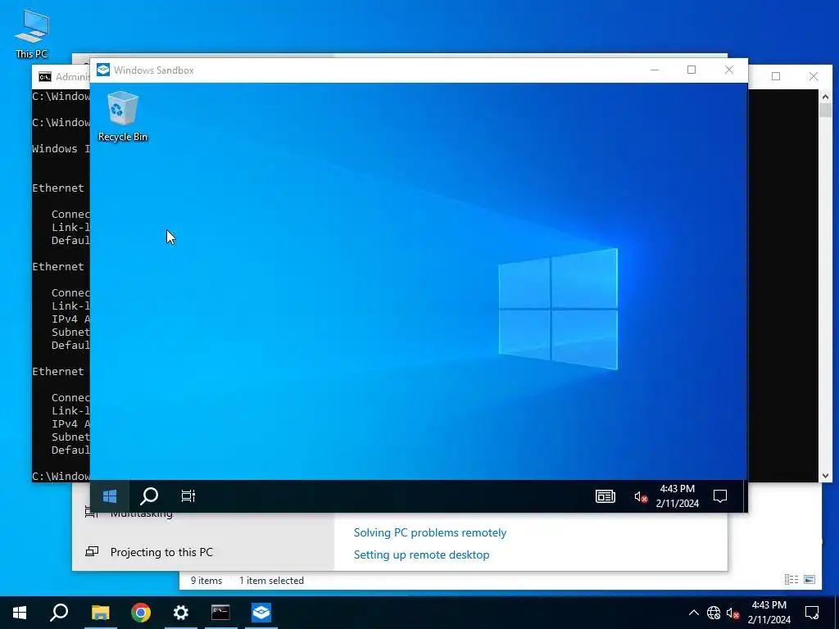Image resolution: width=839 pixels, height=629 pixels.
Task: Click Command Prompt scrollbar up arrow
Action: (825, 97)
